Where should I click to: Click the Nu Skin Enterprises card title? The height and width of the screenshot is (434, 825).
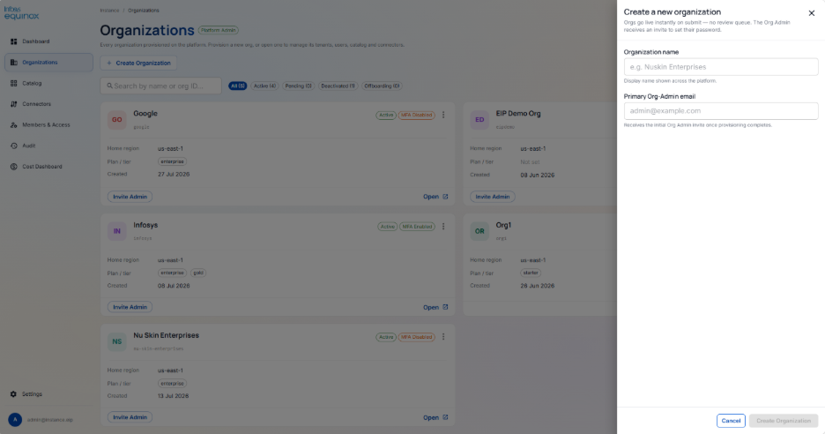click(x=167, y=335)
